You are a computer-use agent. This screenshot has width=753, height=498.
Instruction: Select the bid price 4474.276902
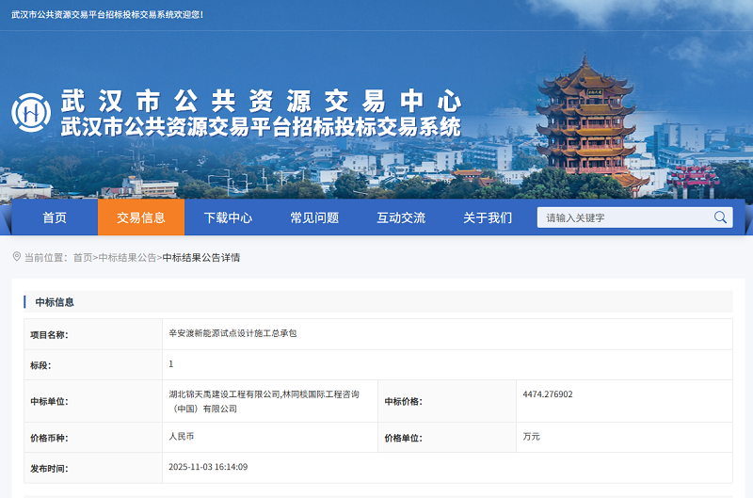548,394
